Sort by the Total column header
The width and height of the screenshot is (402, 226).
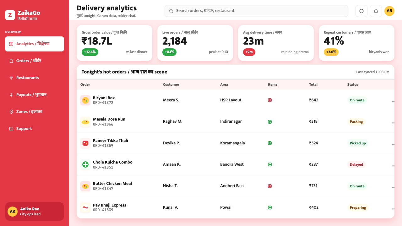313,84
